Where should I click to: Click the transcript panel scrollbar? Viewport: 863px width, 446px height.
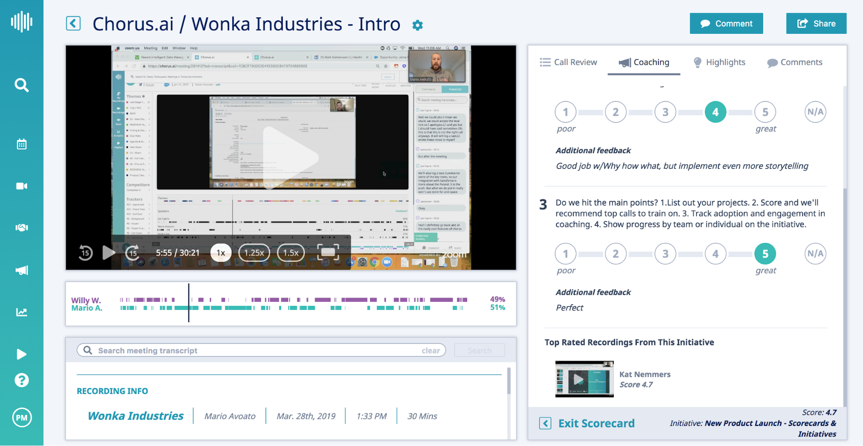(x=509, y=380)
